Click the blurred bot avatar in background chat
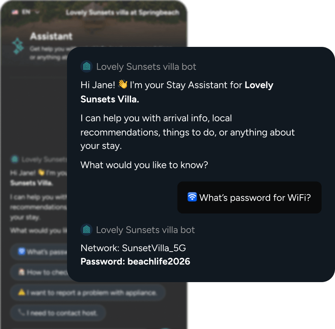The height and width of the screenshot is (329, 335). point(15,159)
